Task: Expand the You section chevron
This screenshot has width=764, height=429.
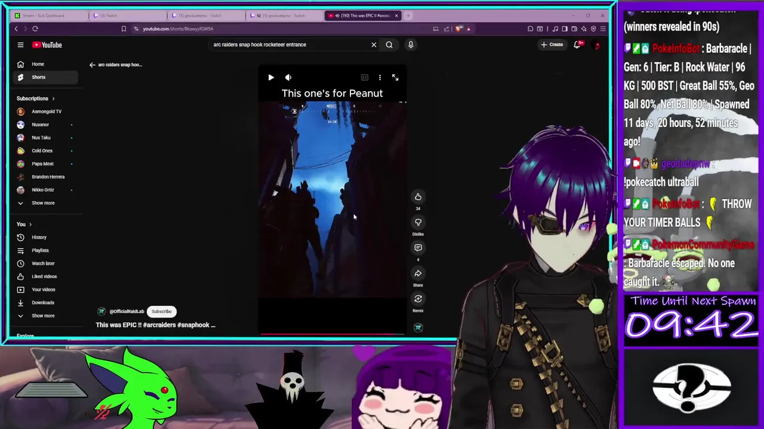Action: click(30, 225)
